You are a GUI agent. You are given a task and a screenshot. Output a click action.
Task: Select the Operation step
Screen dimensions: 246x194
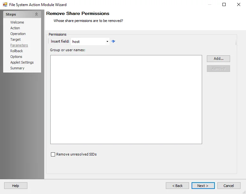pos(18,34)
